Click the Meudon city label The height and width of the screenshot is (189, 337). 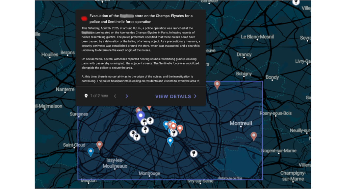coord(89,180)
